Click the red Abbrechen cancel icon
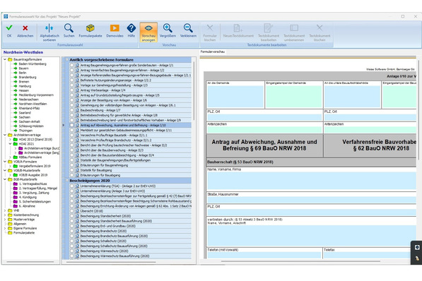422x281 pixels. tap(25, 28)
